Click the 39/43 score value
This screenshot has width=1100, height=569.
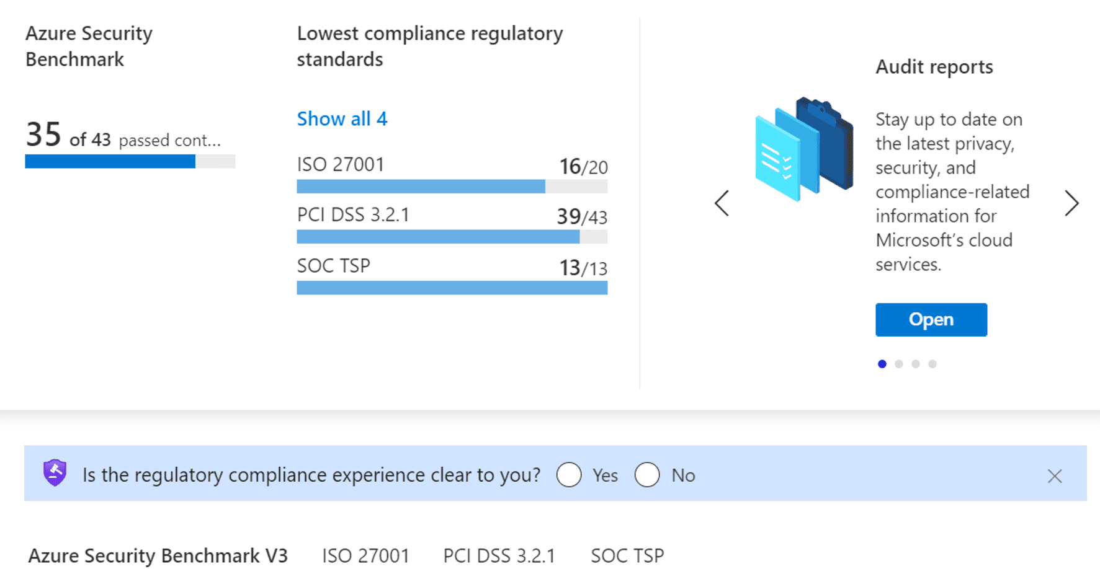(582, 216)
